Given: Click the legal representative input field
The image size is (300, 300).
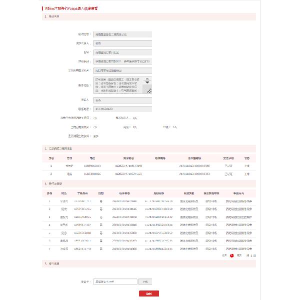Looking at the screenshot, I should click(x=122, y=43).
